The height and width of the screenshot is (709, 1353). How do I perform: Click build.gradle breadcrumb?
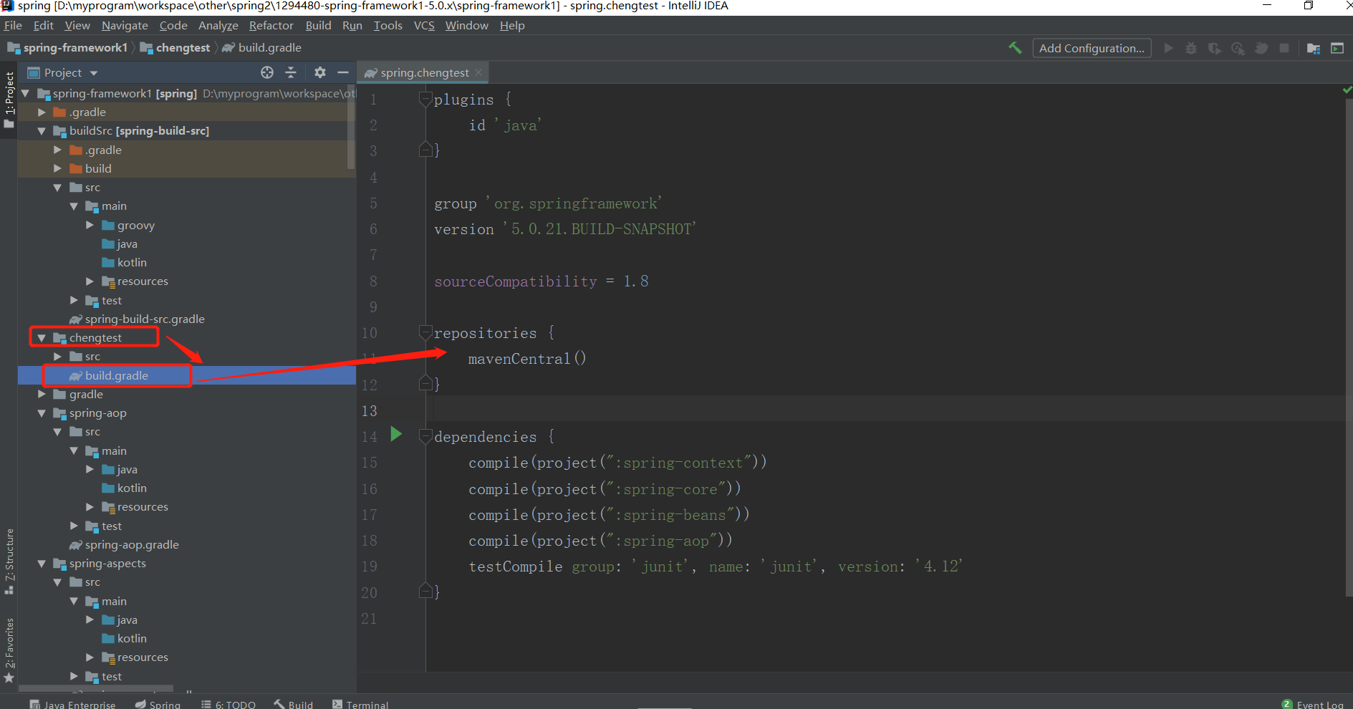262,48
